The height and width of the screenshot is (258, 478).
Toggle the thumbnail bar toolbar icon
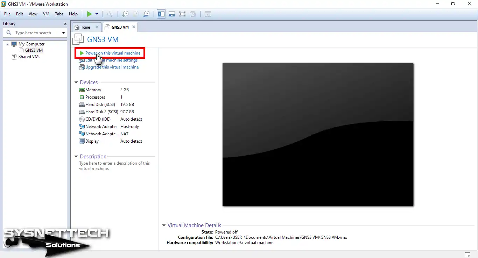172,14
